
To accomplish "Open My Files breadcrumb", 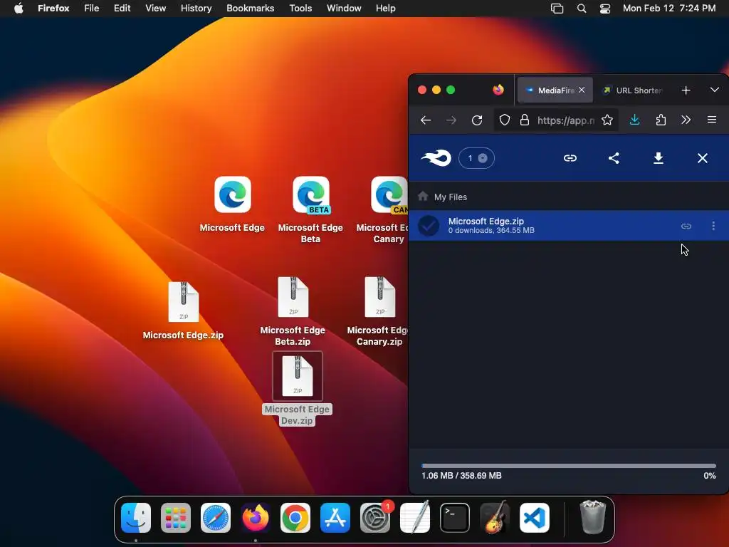I will coord(451,197).
